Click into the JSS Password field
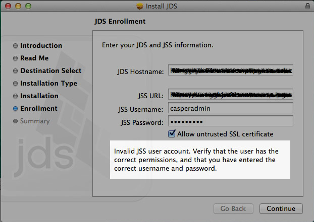This screenshot has width=314, height=222. point(231,121)
